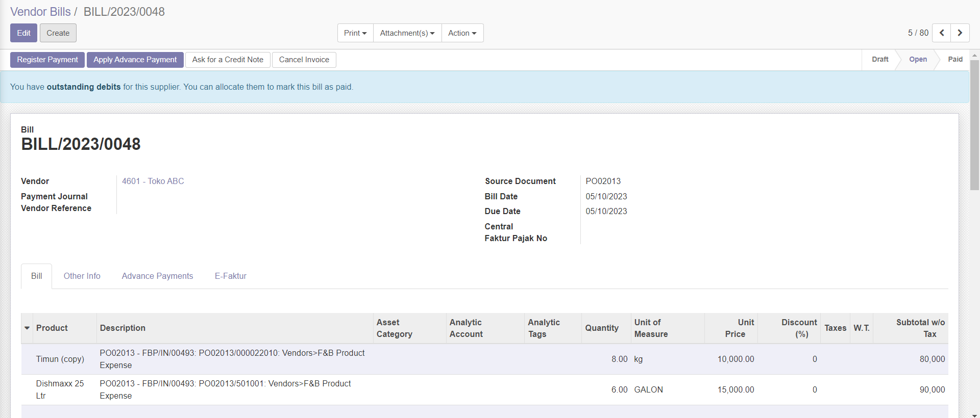Click bill title BILL/2023/0048 heading
The width and height of the screenshot is (980, 418).
81,144
